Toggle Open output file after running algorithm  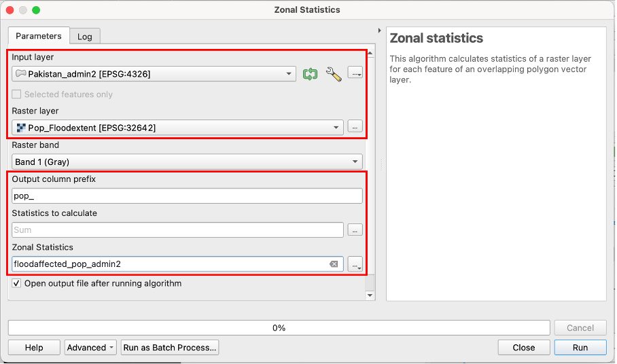click(x=17, y=283)
